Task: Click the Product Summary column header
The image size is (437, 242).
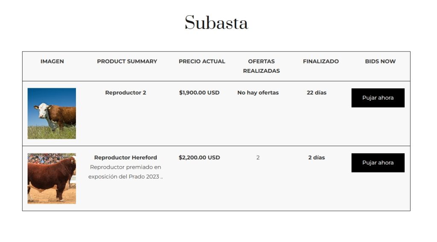Action: coord(127,61)
